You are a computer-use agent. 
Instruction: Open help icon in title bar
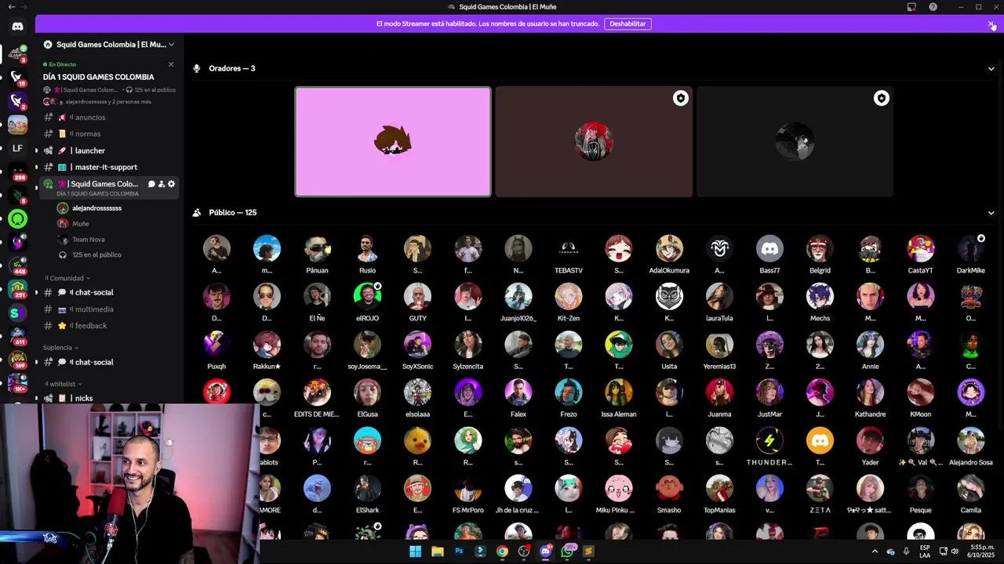pos(933,7)
